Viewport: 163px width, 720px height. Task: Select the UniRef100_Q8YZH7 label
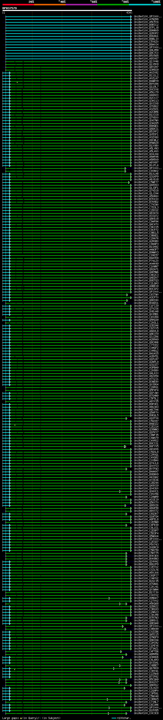click(146, 67)
